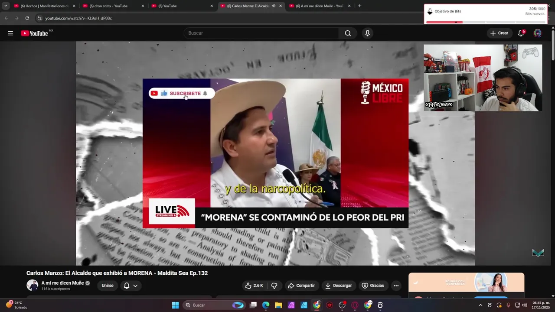Dislike the video with thumbs down

[x=274, y=286]
